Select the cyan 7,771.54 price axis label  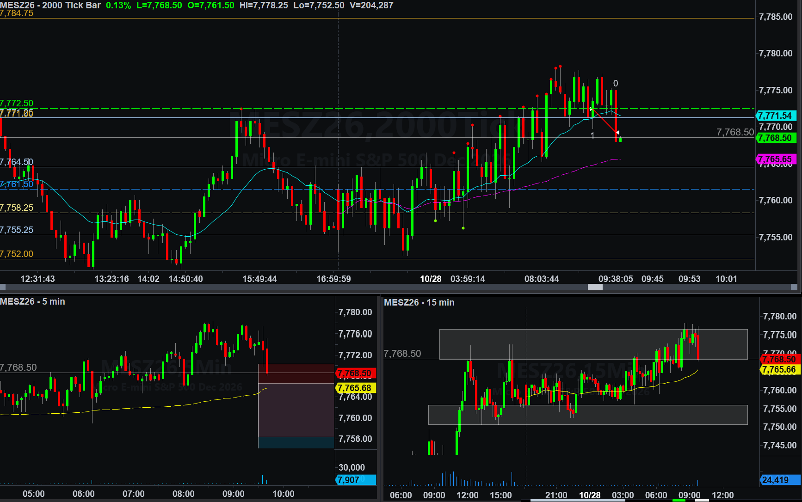(776, 116)
